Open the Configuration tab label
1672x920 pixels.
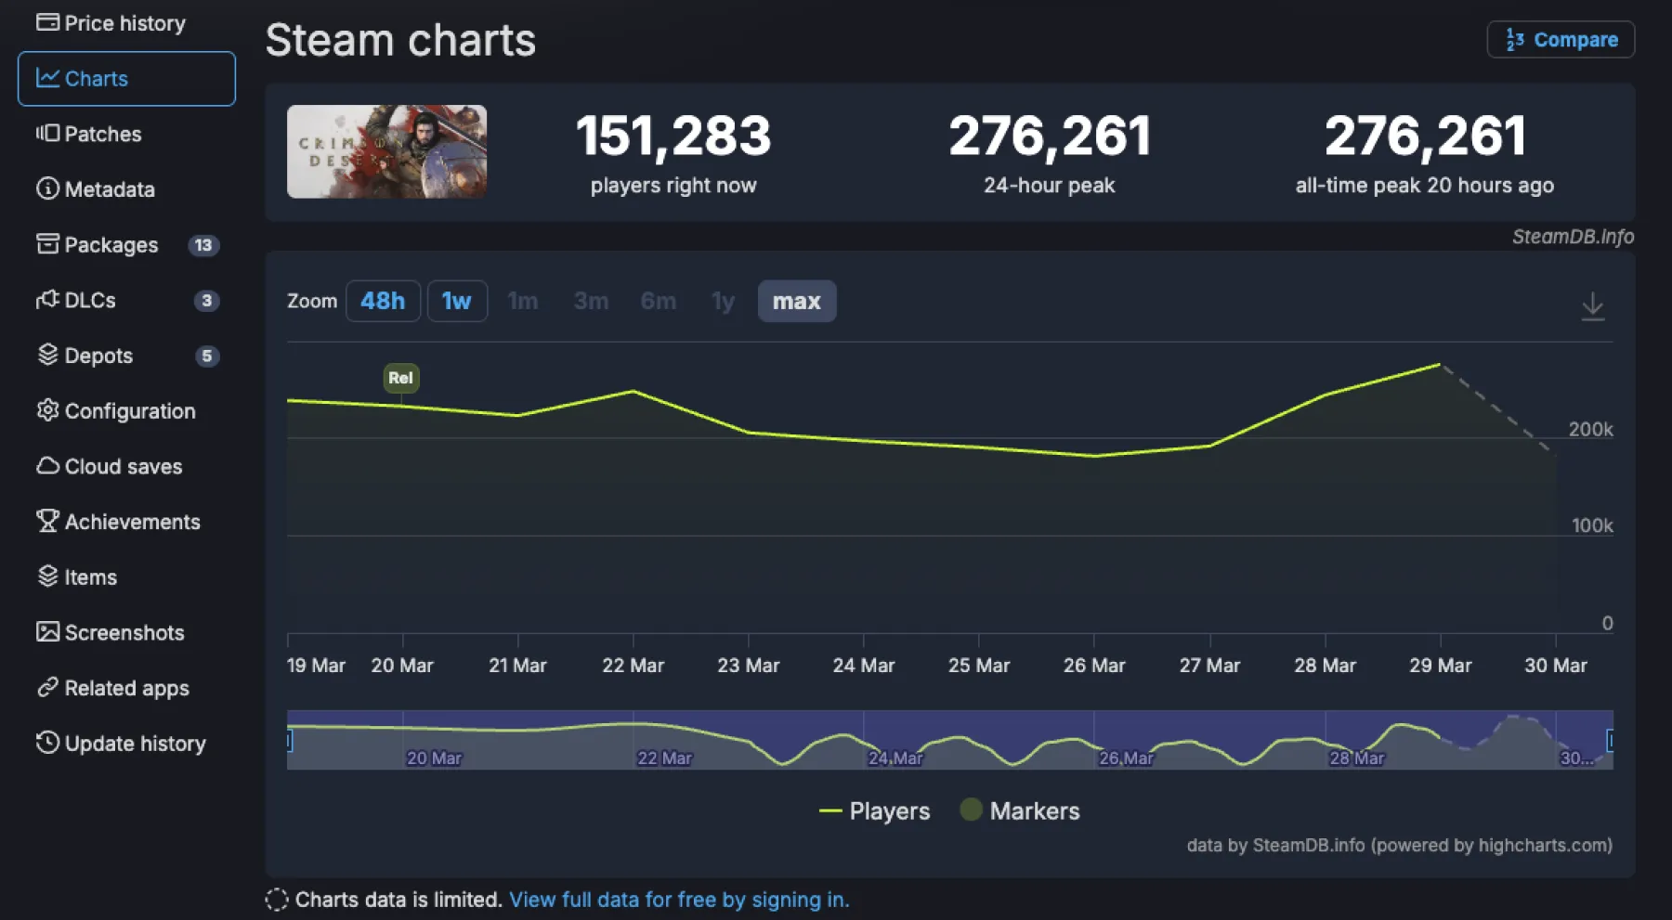click(130, 411)
